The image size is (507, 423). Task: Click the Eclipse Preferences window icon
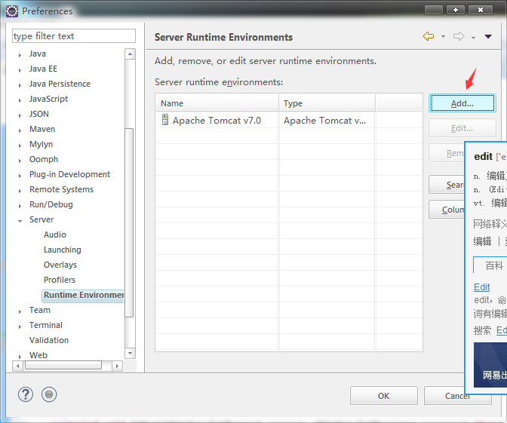point(12,11)
